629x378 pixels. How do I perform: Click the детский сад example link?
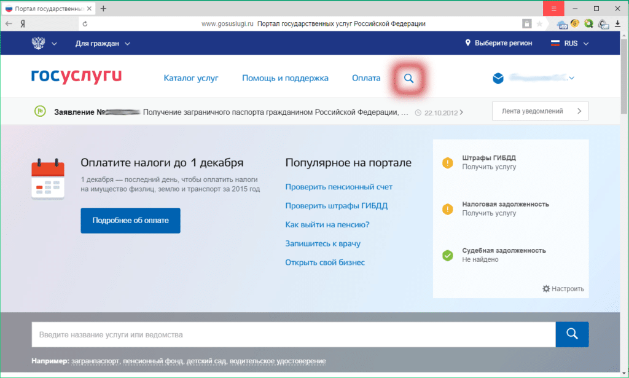[206, 361]
